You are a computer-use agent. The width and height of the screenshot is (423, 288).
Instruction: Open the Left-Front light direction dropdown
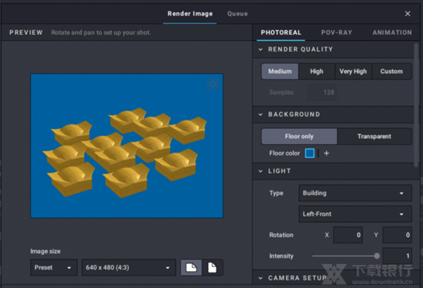(355, 213)
